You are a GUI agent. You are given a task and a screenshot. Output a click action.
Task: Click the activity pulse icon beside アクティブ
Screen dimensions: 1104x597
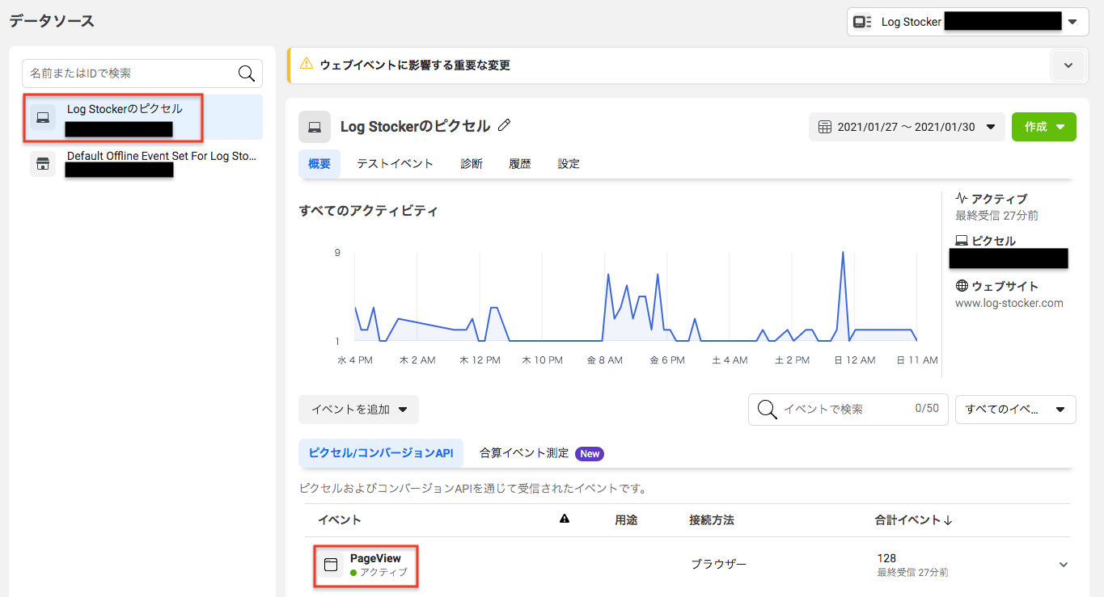[x=962, y=198]
